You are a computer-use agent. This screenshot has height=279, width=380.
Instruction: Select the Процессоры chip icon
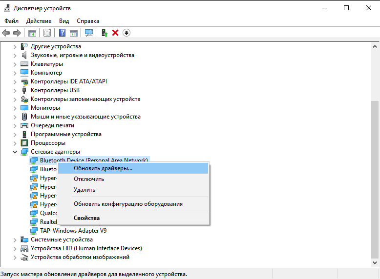pyautogui.click(x=24, y=143)
